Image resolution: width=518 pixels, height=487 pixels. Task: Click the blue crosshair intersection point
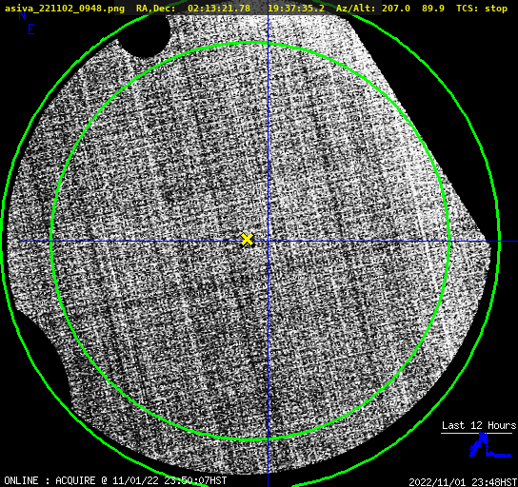click(268, 242)
